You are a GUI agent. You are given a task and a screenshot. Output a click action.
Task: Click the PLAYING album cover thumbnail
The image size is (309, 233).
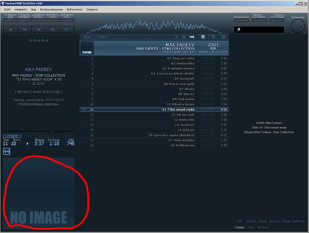coord(87,48)
